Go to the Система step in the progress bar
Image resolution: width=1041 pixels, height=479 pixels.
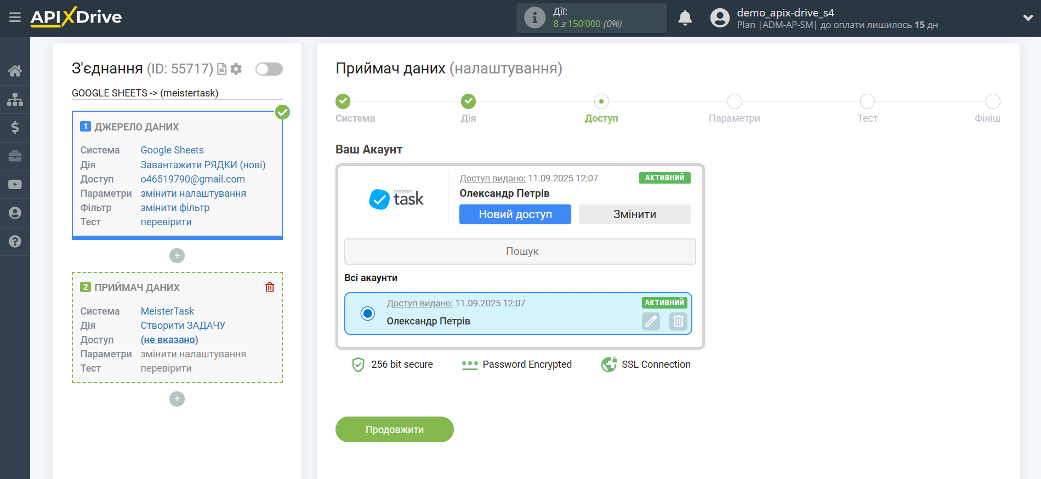pyautogui.click(x=343, y=101)
